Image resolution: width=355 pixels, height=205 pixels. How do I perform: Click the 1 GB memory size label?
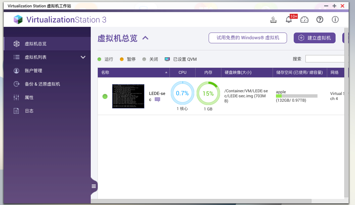tap(208, 109)
